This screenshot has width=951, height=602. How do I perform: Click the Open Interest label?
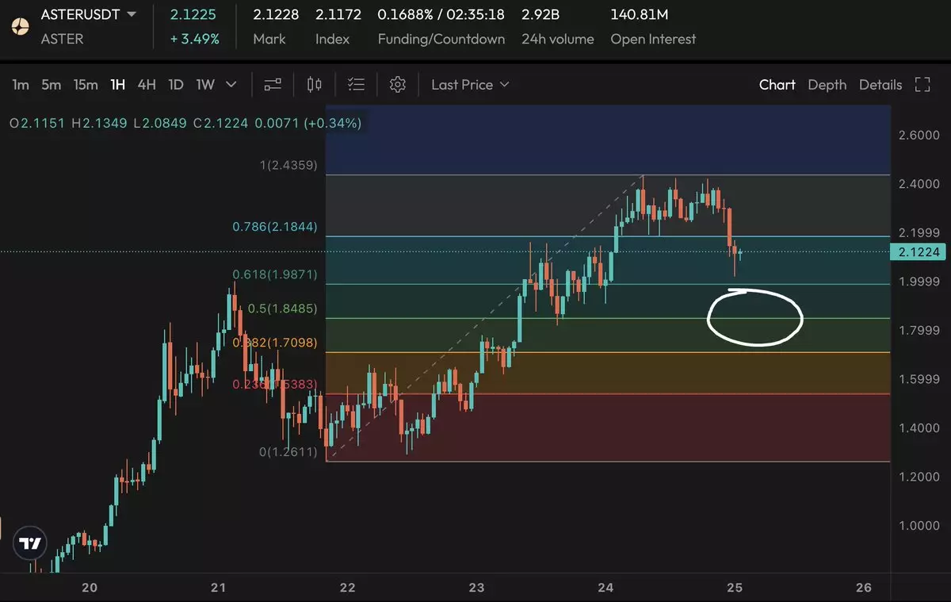click(653, 39)
